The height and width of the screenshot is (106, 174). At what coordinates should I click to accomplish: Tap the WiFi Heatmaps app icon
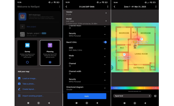(22, 17)
